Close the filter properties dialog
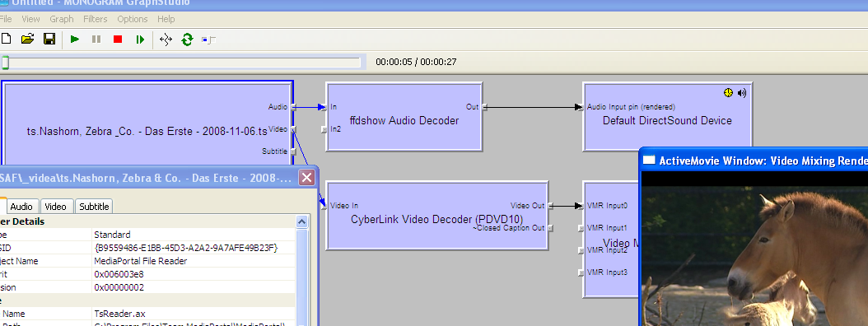 tap(306, 177)
